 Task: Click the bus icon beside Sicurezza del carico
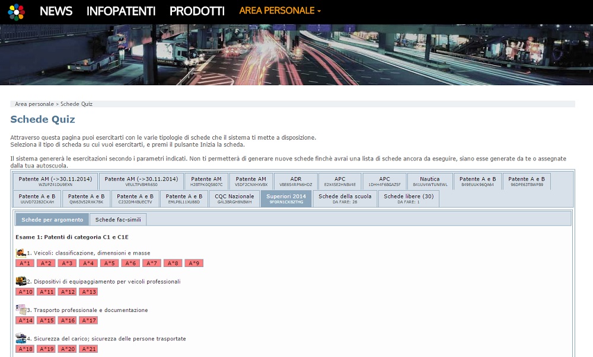[21, 338]
